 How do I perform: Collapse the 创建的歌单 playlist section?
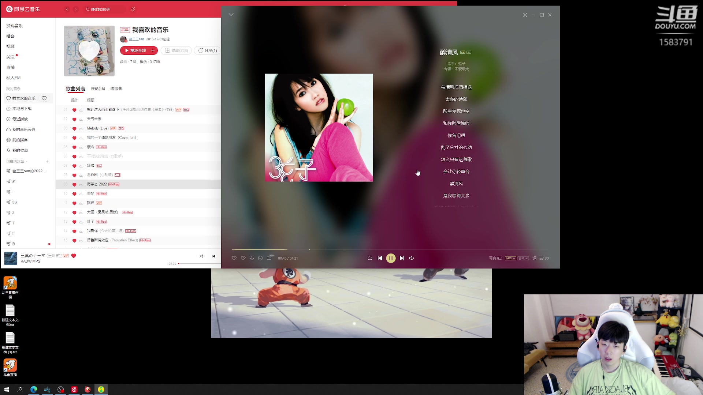pyautogui.click(x=26, y=162)
